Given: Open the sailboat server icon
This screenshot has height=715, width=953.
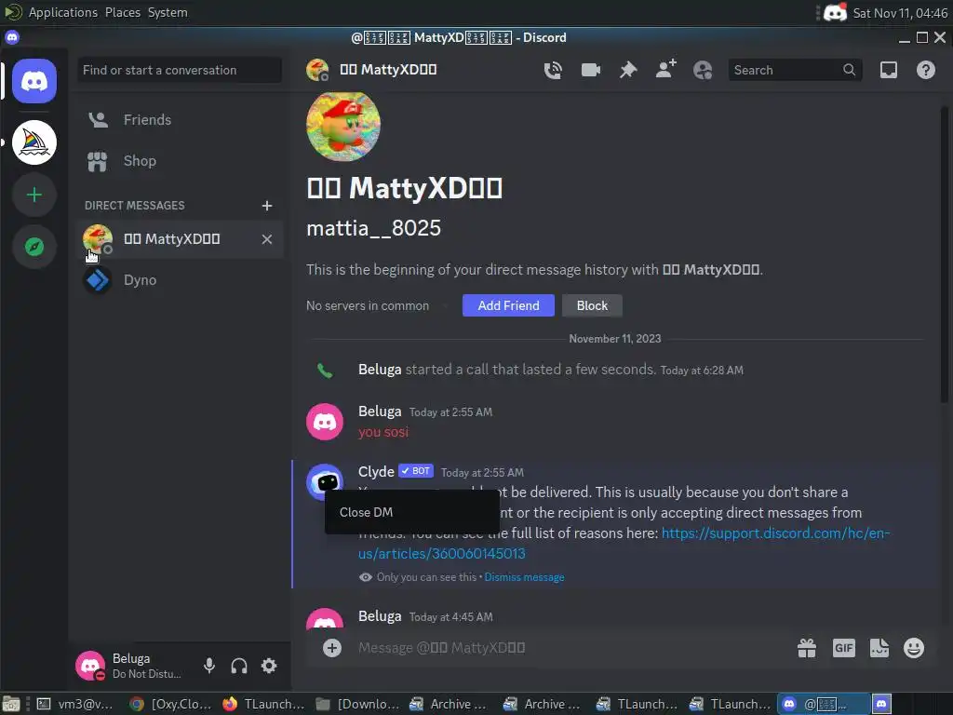Looking at the screenshot, I should click(34, 142).
